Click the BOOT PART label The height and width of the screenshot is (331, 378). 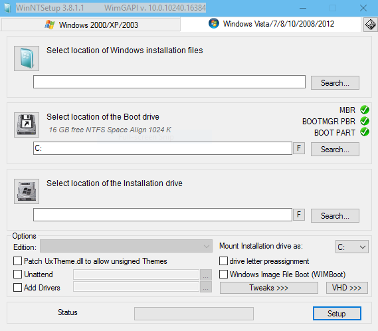[335, 133]
